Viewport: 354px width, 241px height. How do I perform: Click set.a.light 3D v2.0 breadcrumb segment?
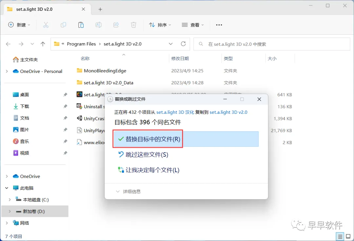(x=123, y=44)
